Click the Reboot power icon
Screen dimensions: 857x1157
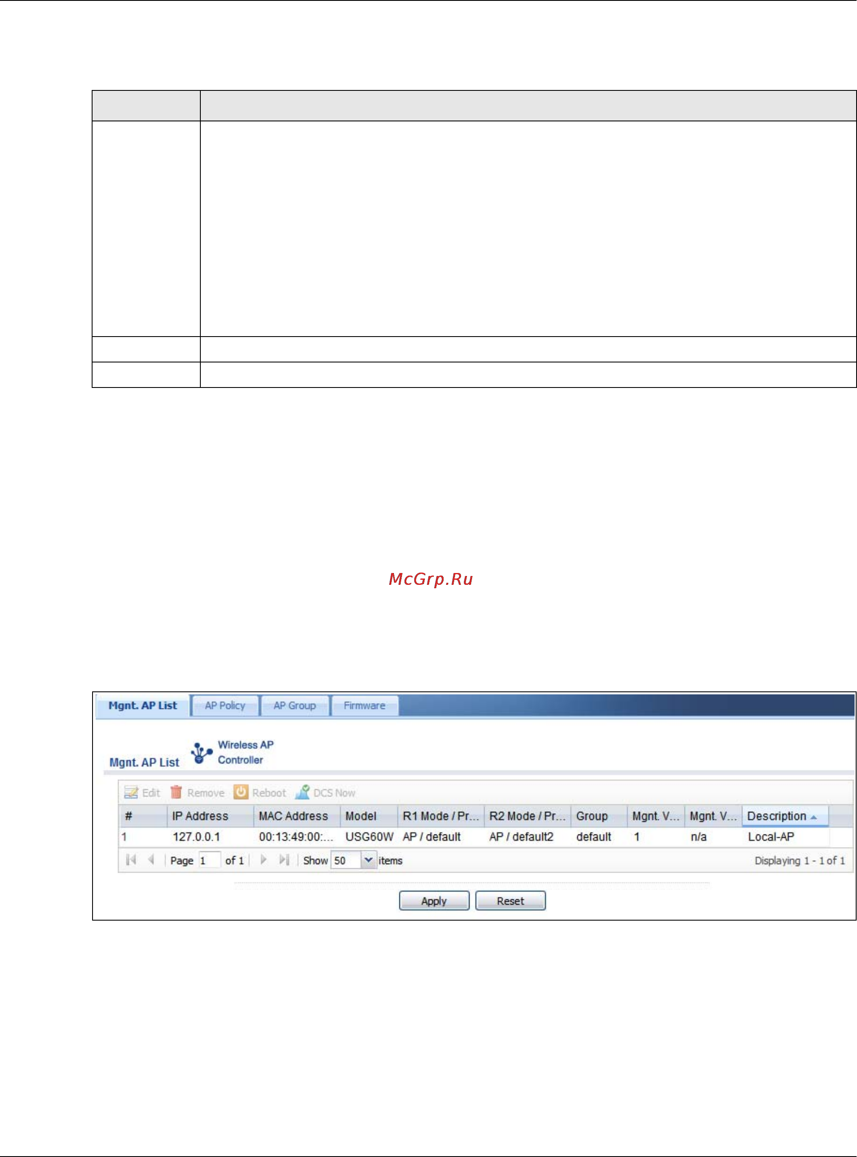(x=241, y=792)
